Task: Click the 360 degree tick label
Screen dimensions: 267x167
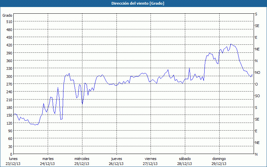Action: 9,61
